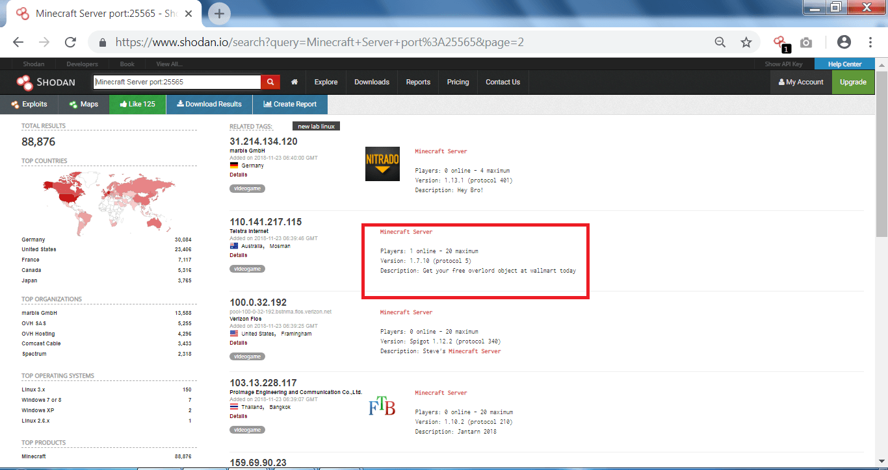Screen dimensions: 888x470
Task: Click the browser back arrow
Action: pyautogui.click(x=18, y=42)
